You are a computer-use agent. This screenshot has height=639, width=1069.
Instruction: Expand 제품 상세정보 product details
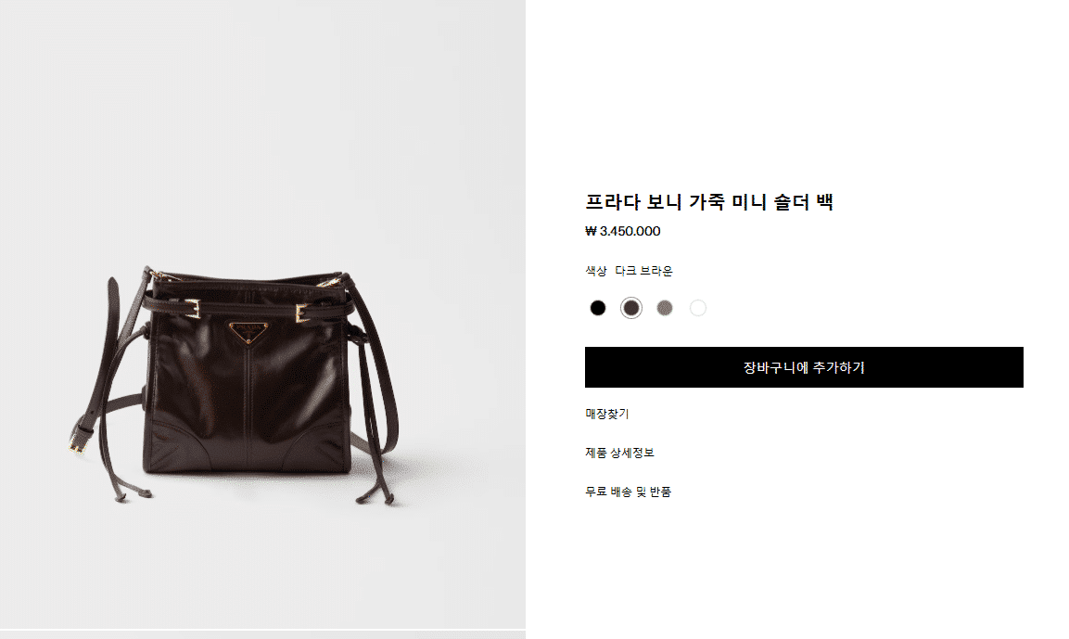coord(619,453)
